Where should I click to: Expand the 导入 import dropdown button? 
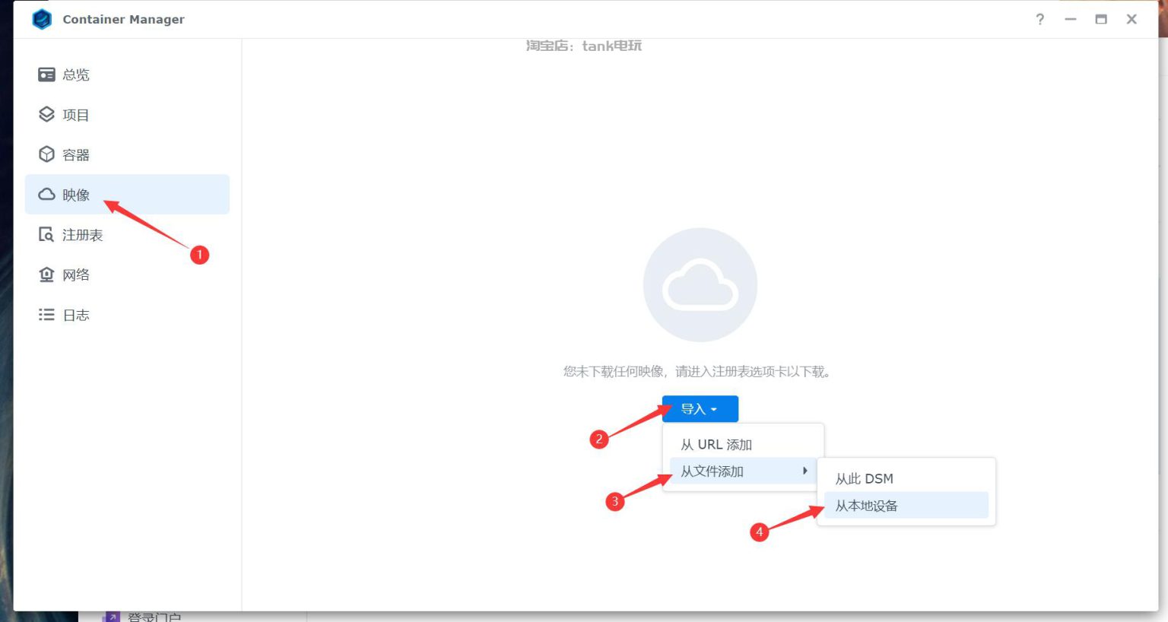[x=700, y=409]
